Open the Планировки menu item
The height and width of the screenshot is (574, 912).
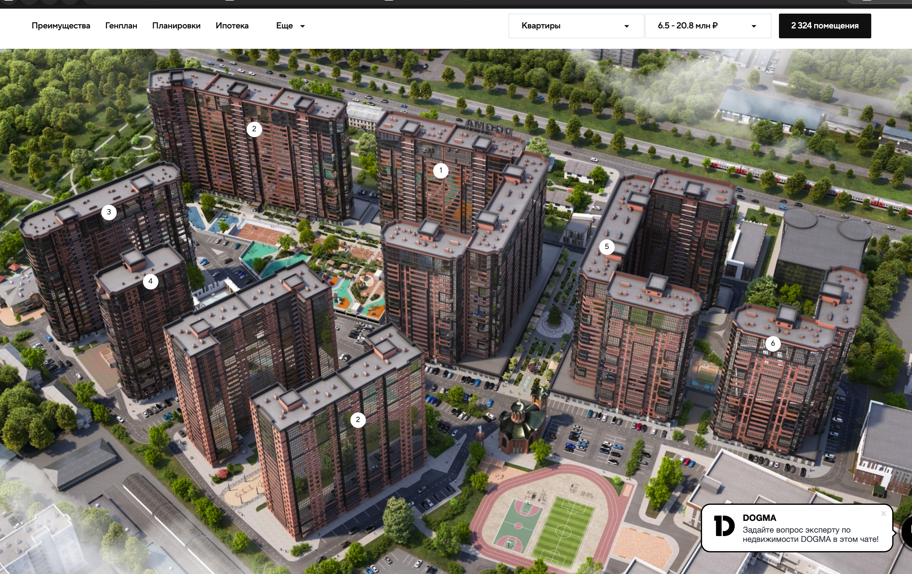(176, 26)
